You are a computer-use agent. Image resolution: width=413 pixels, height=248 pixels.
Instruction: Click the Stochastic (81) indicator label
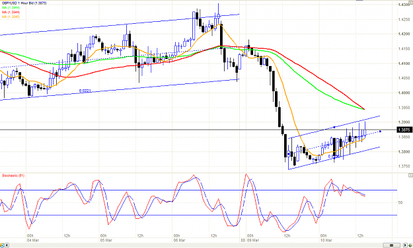(13, 175)
